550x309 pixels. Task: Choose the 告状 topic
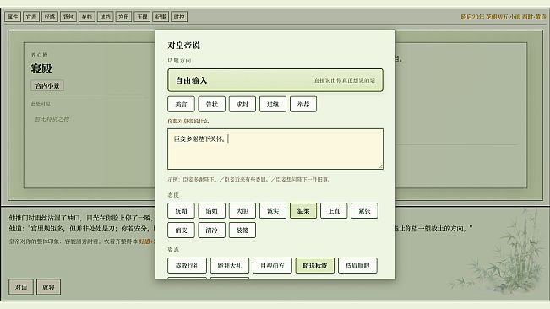click(211, 104)
